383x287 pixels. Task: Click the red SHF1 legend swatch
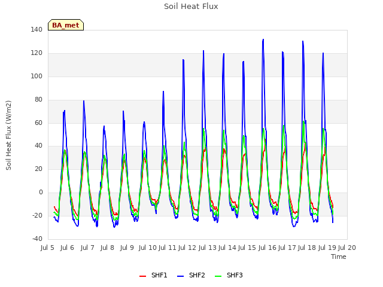click(142, 276)
